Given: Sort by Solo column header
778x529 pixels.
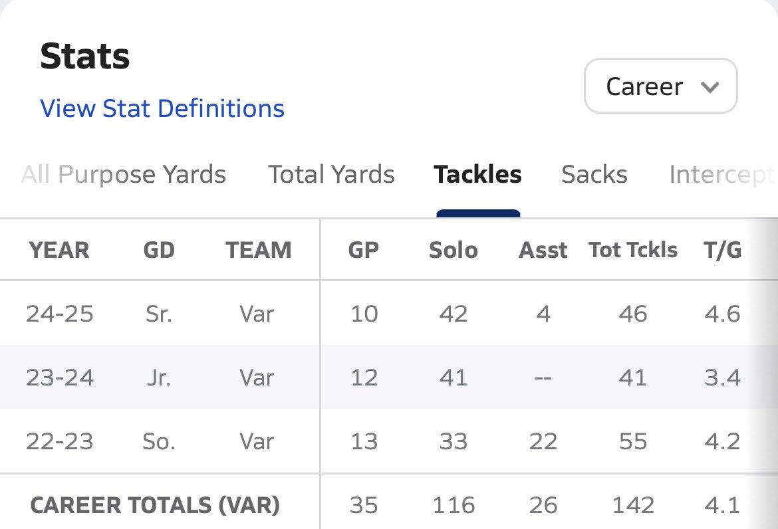Looking at the screenshot, I should coord(454,250).
